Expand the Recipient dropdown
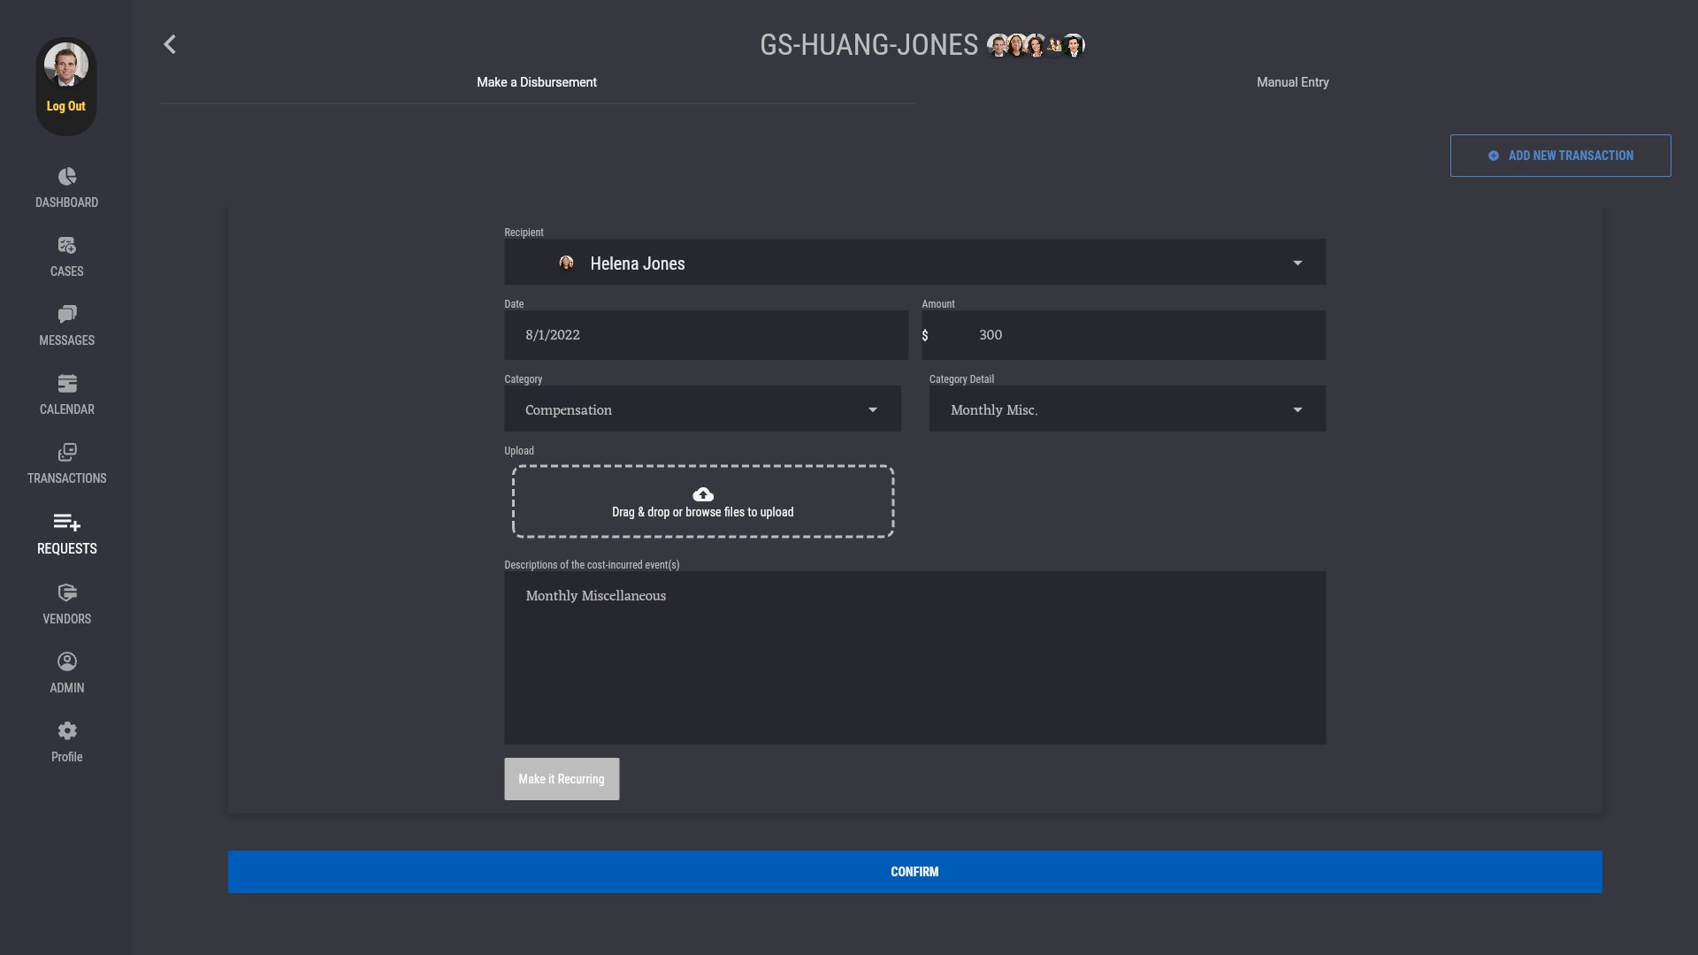Image resolution: width=1698 pixels, height=955 pixels. coord(1296,263)
